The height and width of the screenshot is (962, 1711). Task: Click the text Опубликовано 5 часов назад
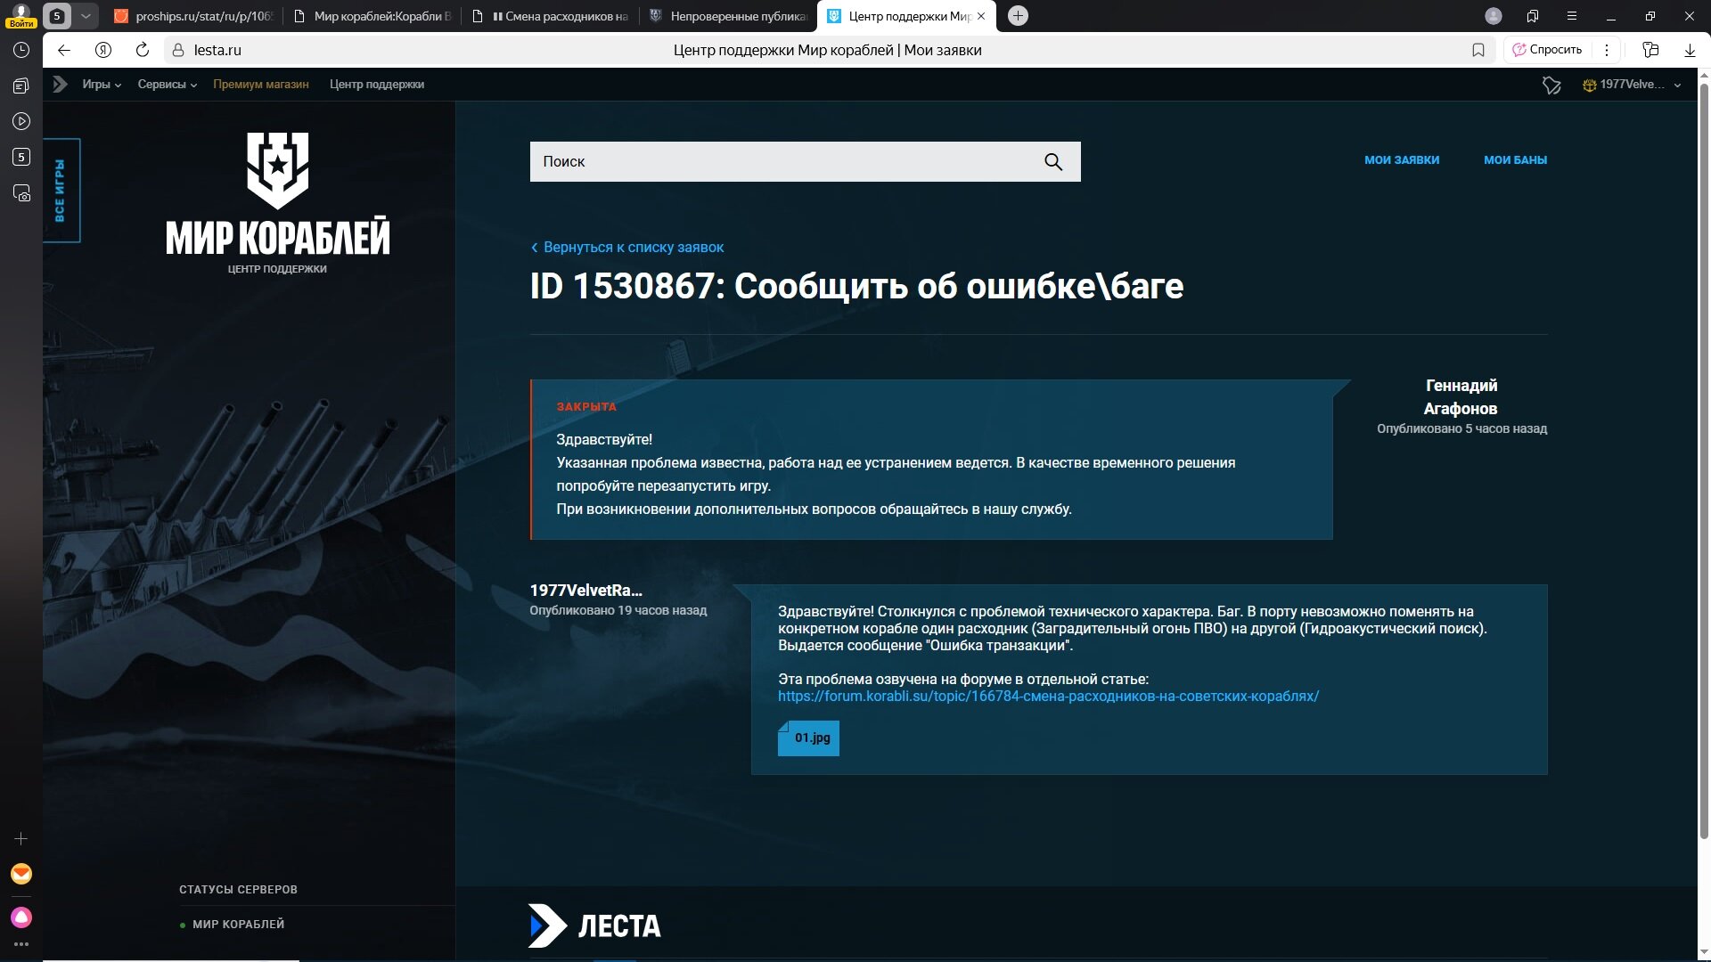point(1461,429)
